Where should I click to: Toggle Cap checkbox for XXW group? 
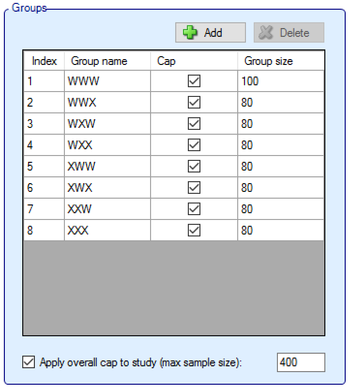(x=194, y=209)
